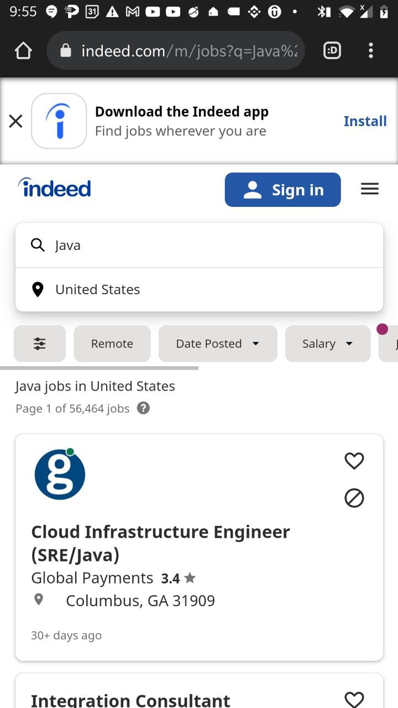Save the Integration Consultant job
Image resolution: width=398 pixels, height=708 pixels.
click(x=354, y=699)
